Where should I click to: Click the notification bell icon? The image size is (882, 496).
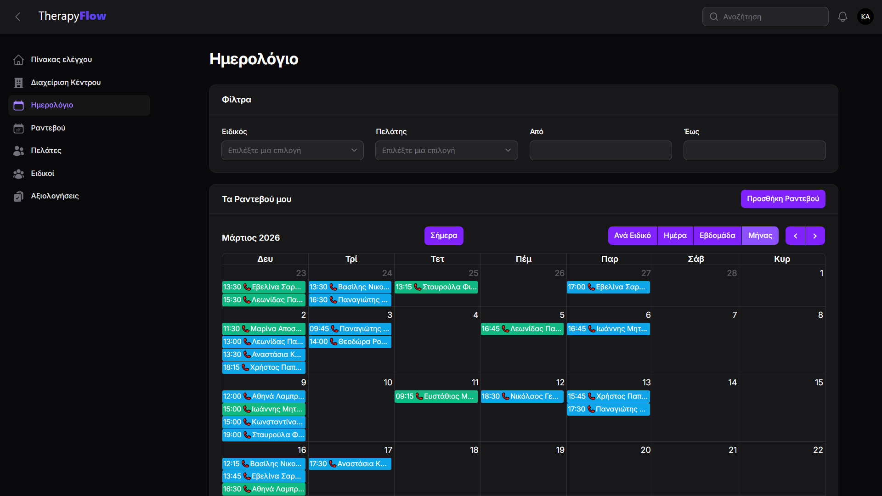[843, 17]
